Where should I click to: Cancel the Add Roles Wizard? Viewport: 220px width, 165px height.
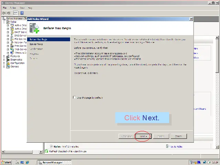179,136
